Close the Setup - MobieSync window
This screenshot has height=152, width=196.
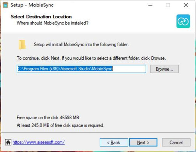[186, 5]
